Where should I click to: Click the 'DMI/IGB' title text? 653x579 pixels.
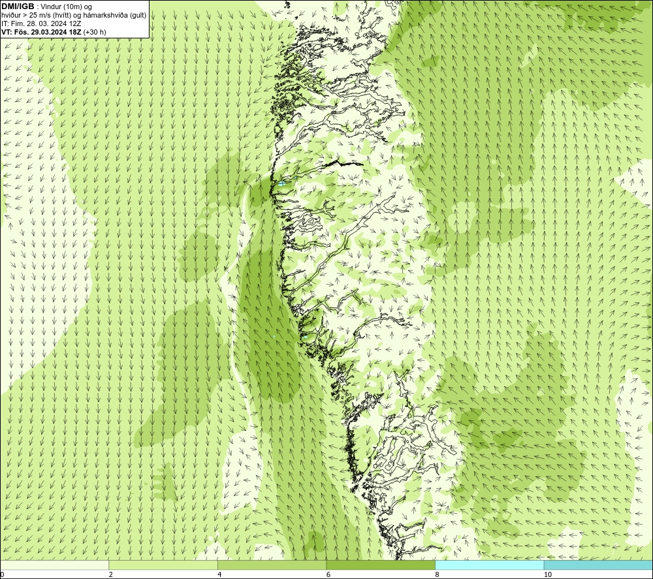click(18, 7)
